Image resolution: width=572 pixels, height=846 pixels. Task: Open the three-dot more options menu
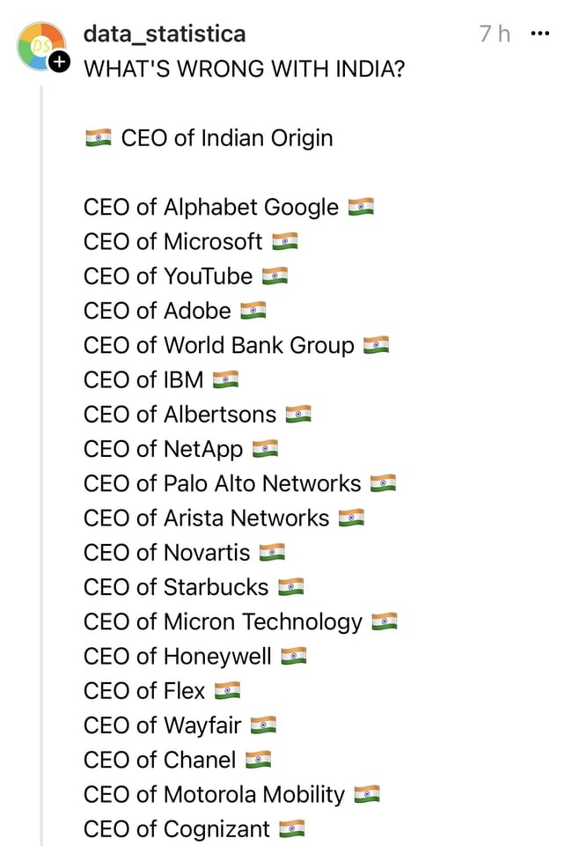(x=540, y=34)
